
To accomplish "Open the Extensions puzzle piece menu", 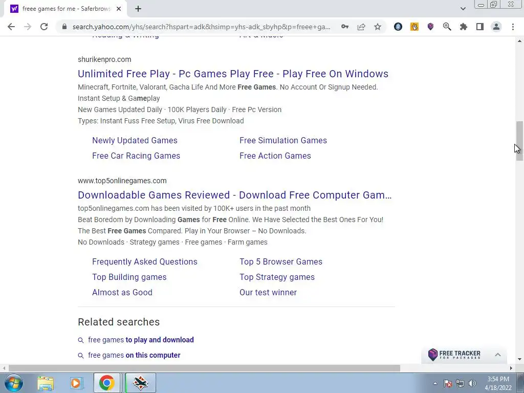I will [x=463, y=27].
